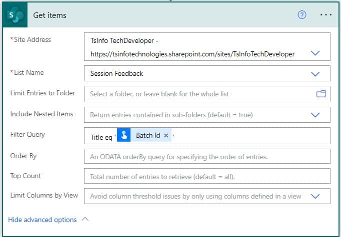Click the Order By label
The image size is (341, 237).
(x=23, y=156)
